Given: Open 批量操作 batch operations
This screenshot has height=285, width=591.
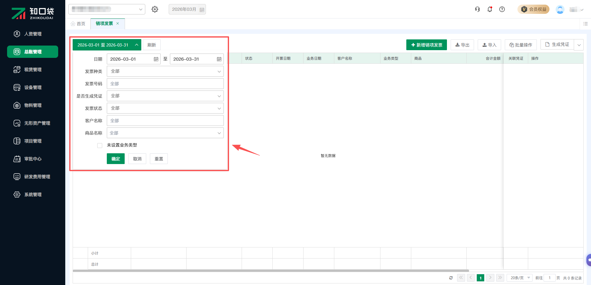Looking at the screenshot, I should [521, 45].
